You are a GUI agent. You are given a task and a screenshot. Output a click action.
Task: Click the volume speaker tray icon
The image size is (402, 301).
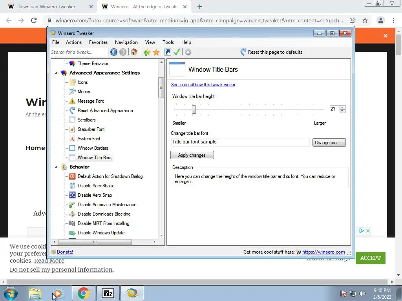click(x=362, y=294)
